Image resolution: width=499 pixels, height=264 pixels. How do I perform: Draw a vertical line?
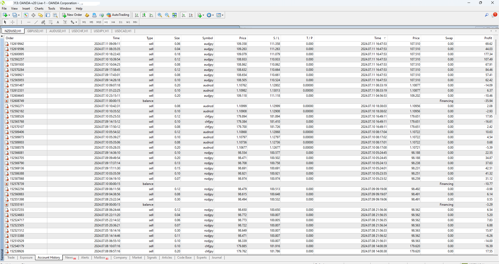21,22
